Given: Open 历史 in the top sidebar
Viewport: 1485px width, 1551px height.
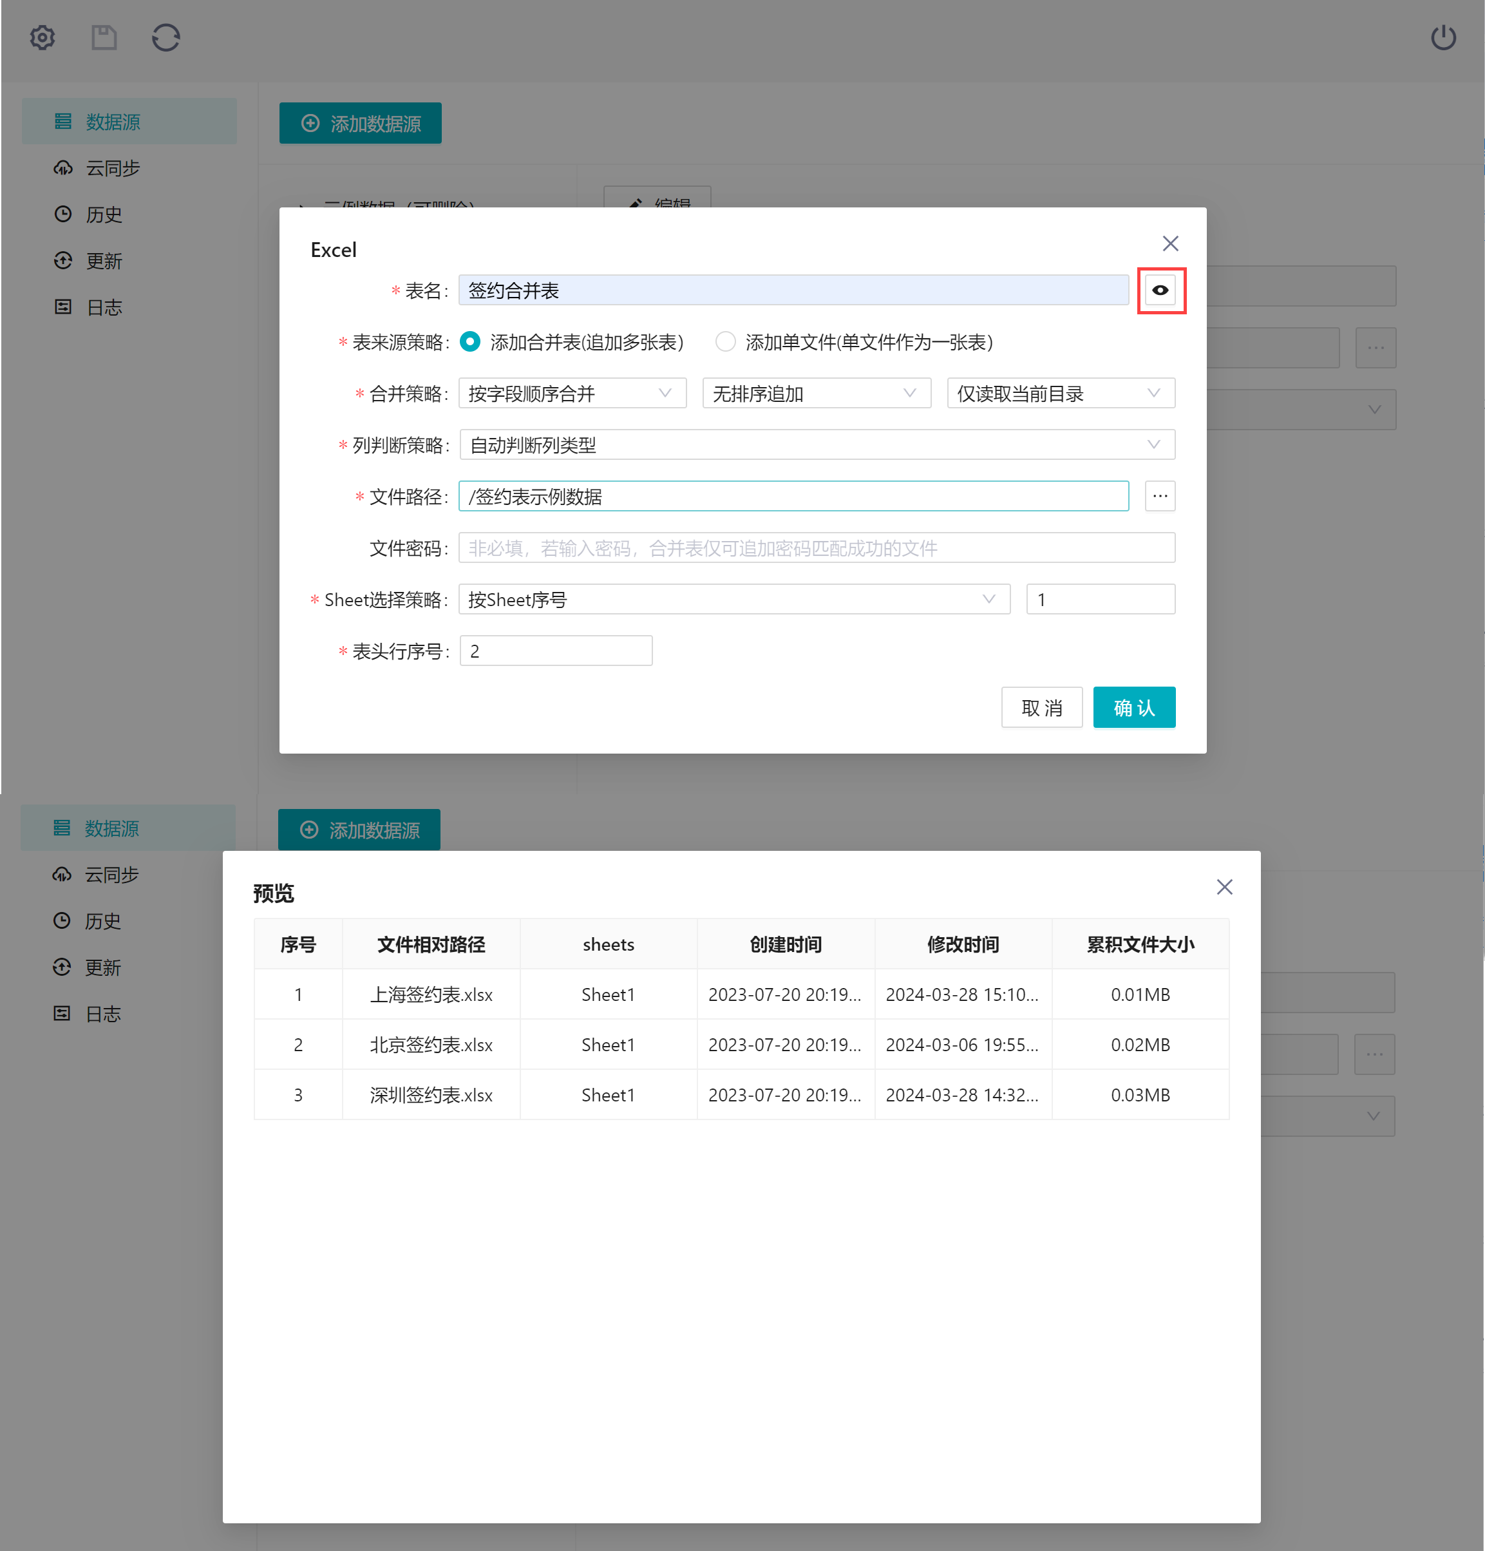Looking at the screenshot, I should coord(104,214).
